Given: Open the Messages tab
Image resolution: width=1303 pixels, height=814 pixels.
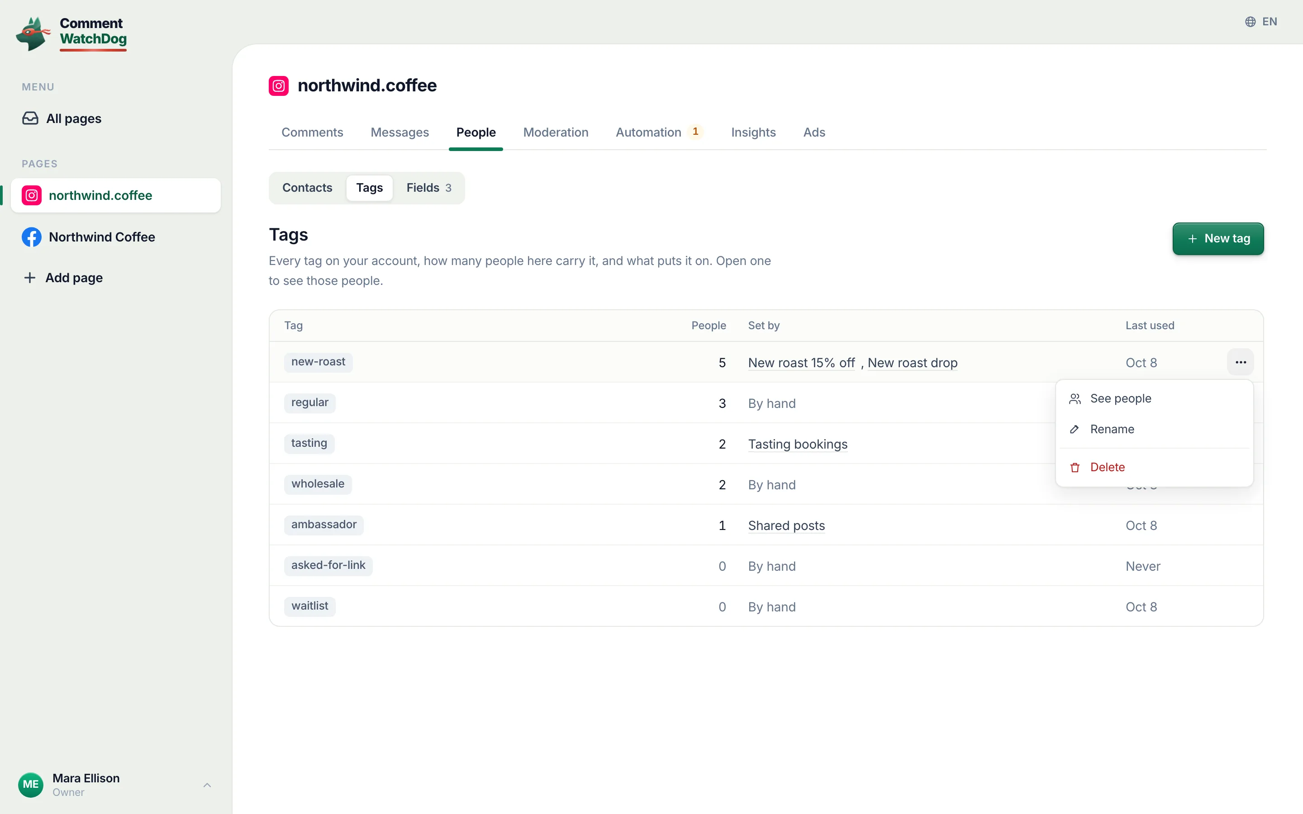Looking at the screenshot, I should click(399, 133).
